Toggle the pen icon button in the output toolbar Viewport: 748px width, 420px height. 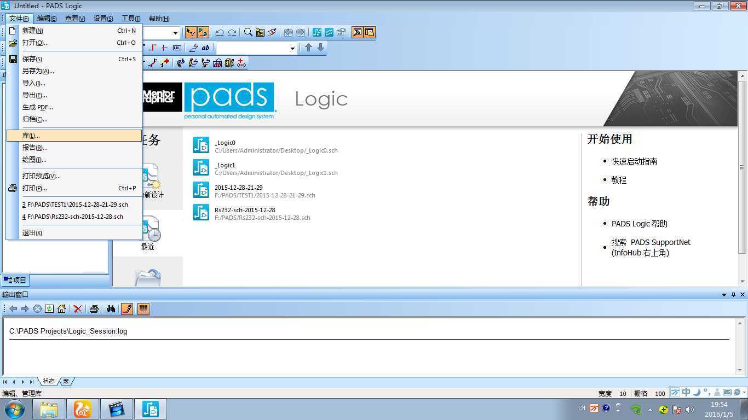coord(126,309)
